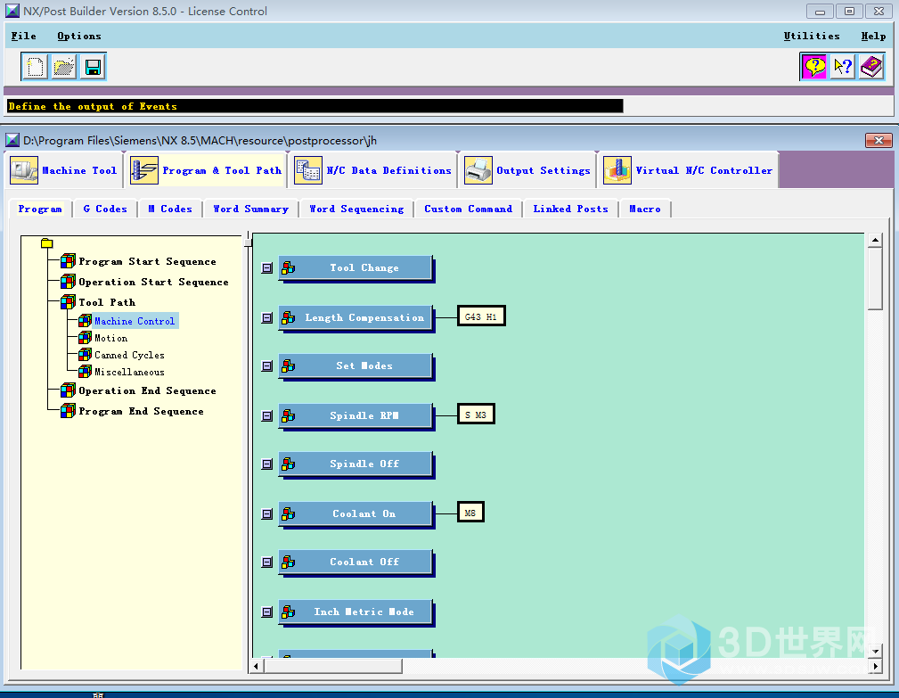
Task: Click the yellow root folder icon
Action: click(x=47, y=243)
